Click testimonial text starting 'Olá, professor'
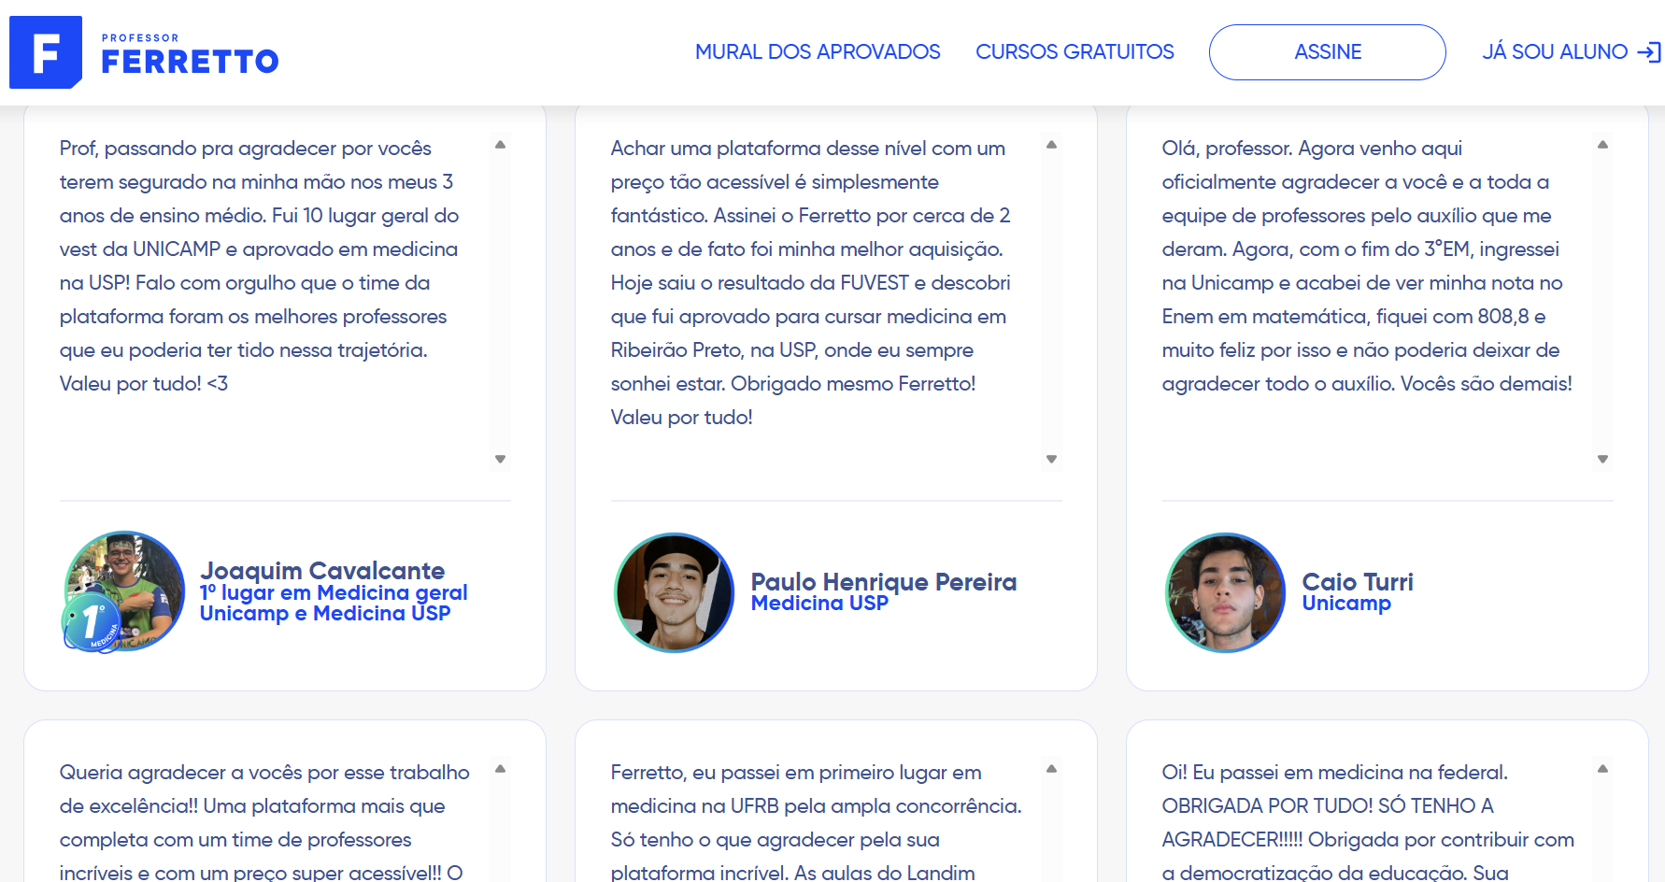 click(x=1367, y=266)
